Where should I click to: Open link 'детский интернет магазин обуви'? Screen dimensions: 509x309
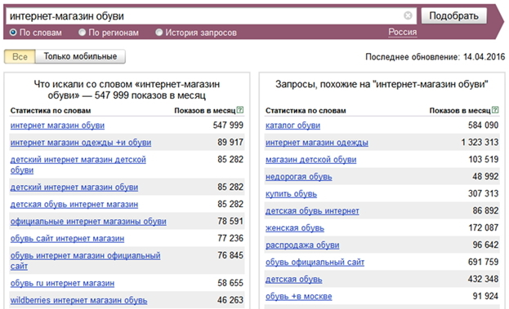point(74,188)
